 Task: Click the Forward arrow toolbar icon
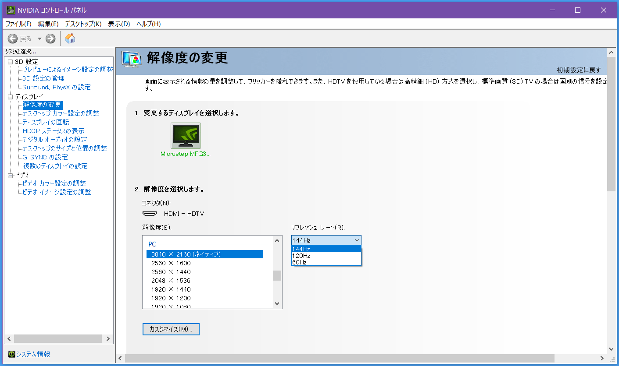50,39
